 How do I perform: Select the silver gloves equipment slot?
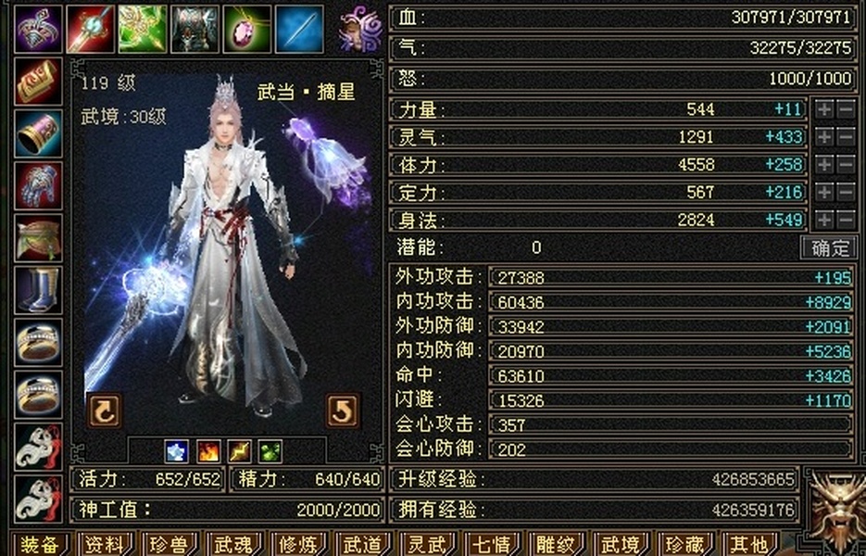(x=38, y=185)
